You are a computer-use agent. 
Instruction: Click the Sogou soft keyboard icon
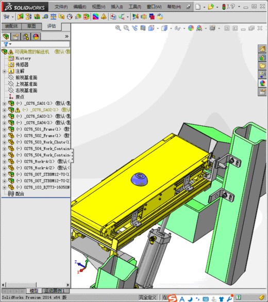pyautogui.click(x=206, y=299)
